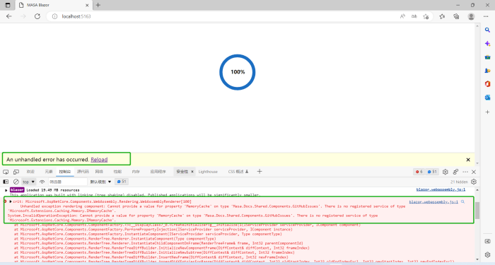
Task: Expand the crit WebAssemblyRenderer error entry
Action: pos(11,201)
